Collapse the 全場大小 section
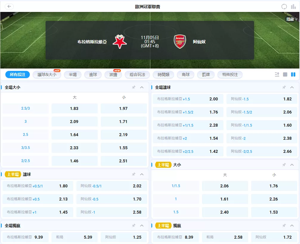Viewport: 300px width, 244px height. tap(142, 87)
